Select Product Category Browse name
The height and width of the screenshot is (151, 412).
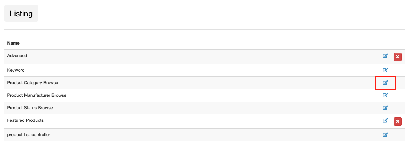click(x=33, y=83)
